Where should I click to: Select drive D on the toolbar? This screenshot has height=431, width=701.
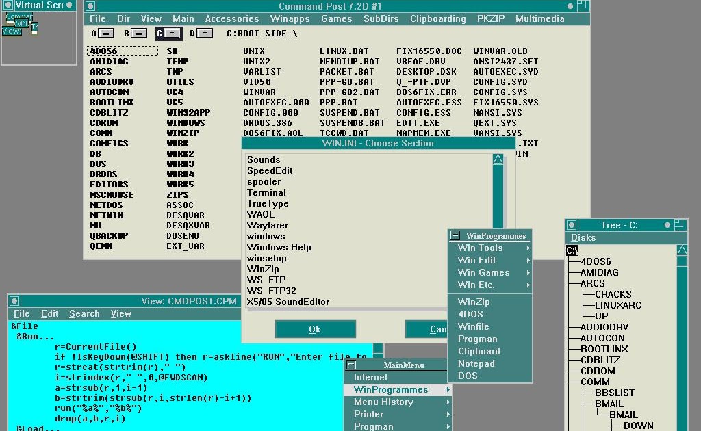[x=205, y=33]
